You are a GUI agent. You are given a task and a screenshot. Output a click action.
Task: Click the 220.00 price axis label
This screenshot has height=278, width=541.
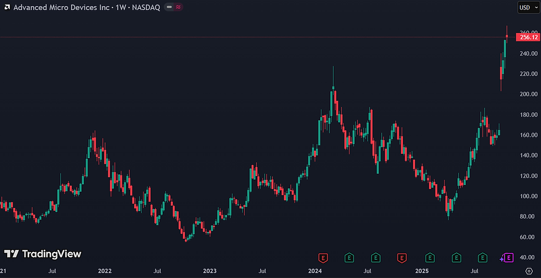click(x=528, y=74)
